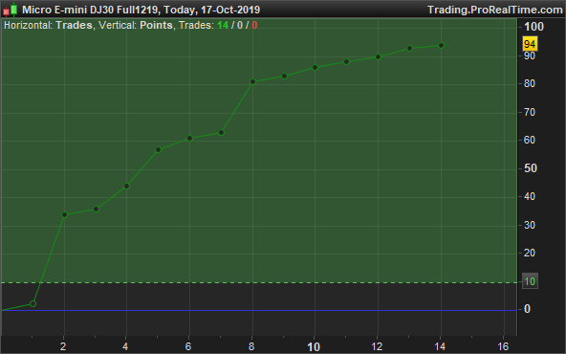Select the data point at trade 3
Viewport: 566px width, 354px height.
coord(96,210)
